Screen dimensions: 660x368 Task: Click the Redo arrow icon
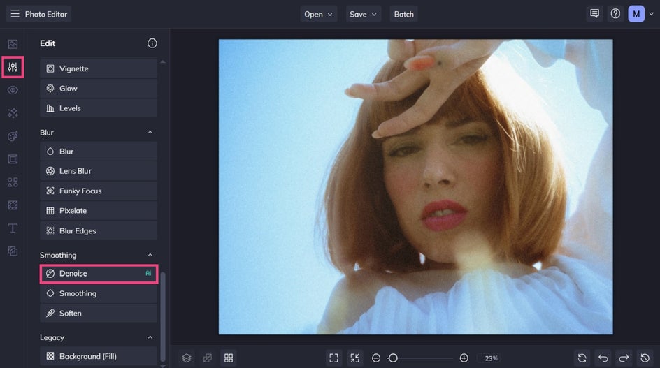click(x=624, y=358)
